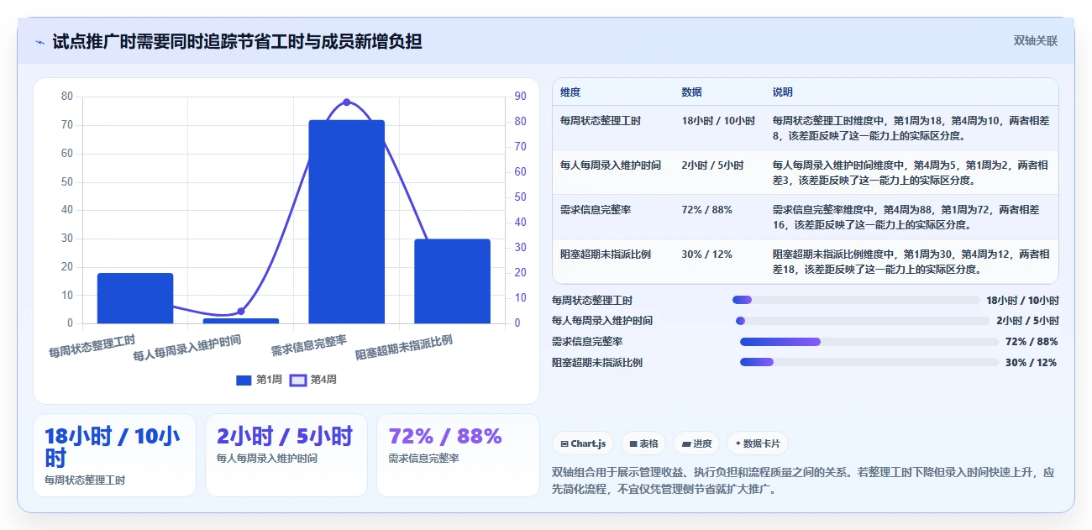This screenshot has width=1092, height=530.
Task: Click the 2小时 / 5小时 table data cell
Action: pos(713,165)
